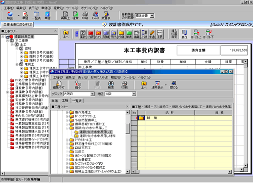Click 上へ folder icon in 工種 window
The height and width of the screenshot is (183, 253).
point(144,85)
